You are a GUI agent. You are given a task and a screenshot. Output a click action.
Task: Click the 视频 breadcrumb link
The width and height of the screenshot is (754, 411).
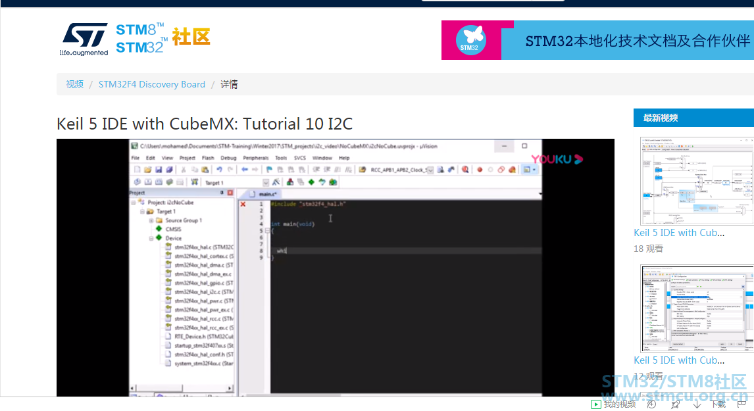[74, 84]
